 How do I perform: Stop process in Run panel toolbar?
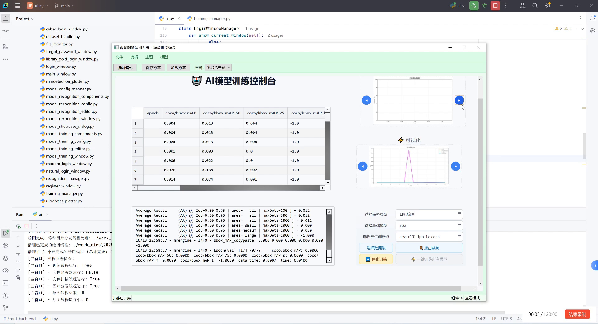pyautogui.click(x=26, y=226)
